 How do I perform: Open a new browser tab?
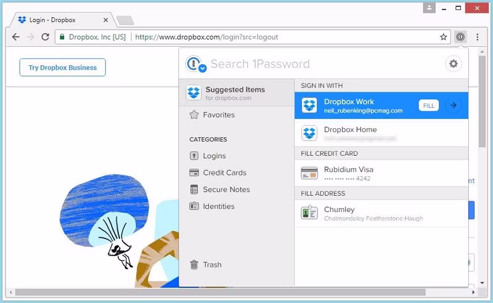pyautogui.click(x=125, y=20)
